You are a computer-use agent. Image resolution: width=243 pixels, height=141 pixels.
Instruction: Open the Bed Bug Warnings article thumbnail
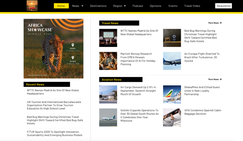(x=172, y=38)
